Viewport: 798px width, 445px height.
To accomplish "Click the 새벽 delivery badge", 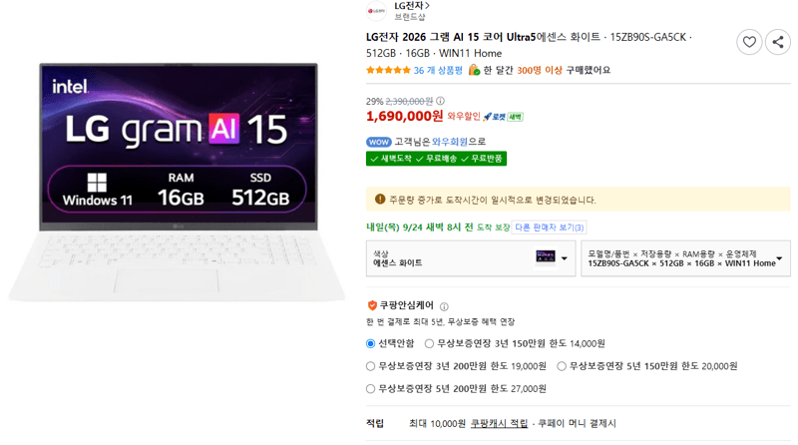I will pos(515,117).
